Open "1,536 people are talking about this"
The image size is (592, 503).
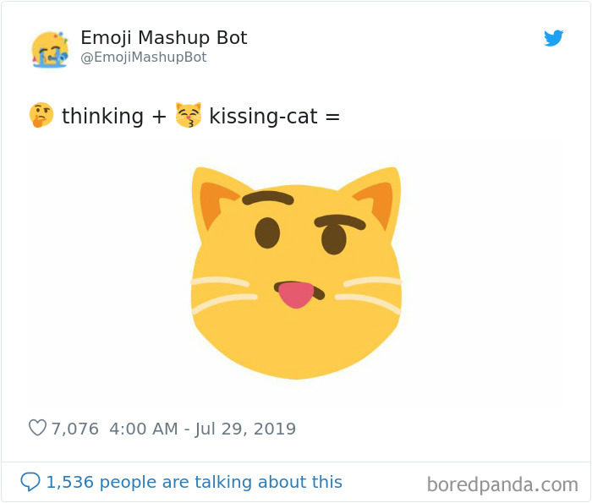pyautogui.click(x=194, y=482)
